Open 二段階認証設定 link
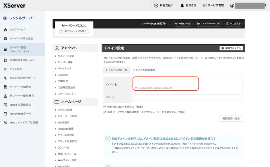 coord(66,87)
